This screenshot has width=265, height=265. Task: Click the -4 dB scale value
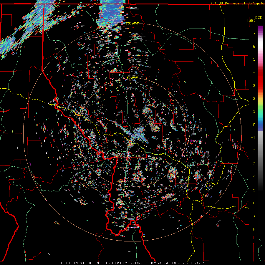pyautogui.click(x=253, y=177)
